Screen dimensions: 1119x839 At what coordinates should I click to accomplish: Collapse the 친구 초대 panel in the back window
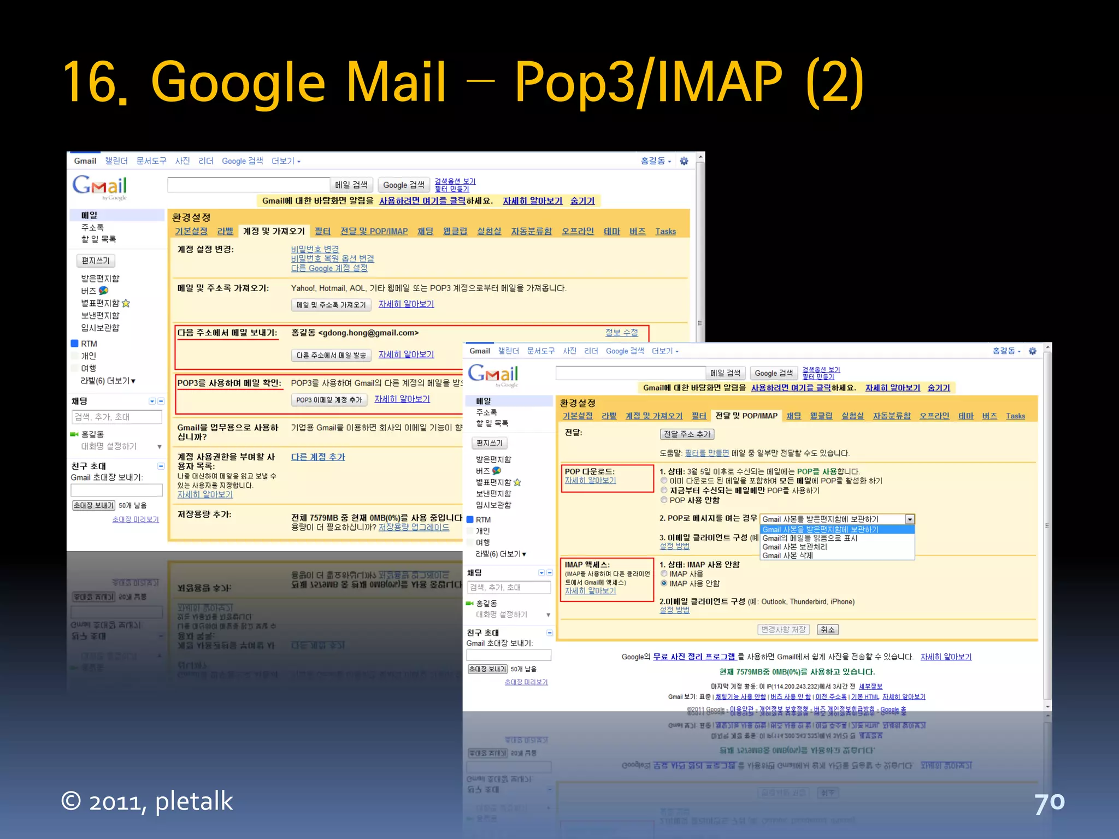161,466
